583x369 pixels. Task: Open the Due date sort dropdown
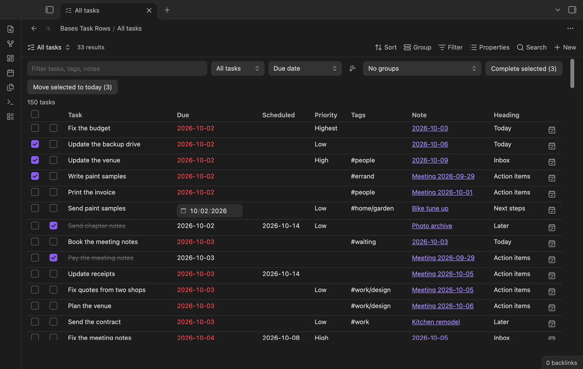coord(305,68)
